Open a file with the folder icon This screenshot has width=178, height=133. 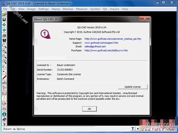pos(4,14)
